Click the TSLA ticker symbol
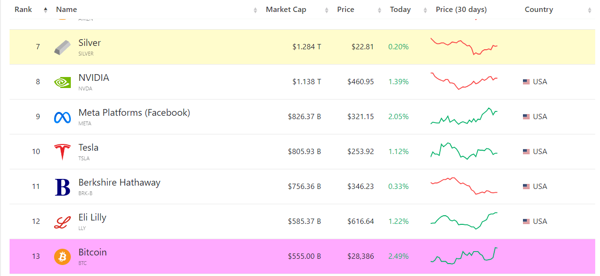 coord(84,158)
